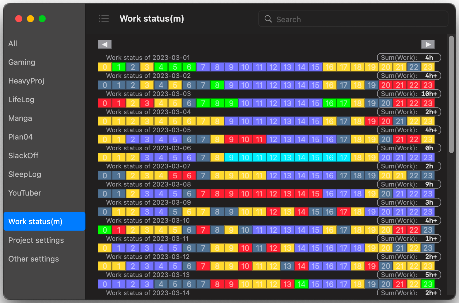Click Sum(Work) 9h badge for 2023-03-08

[409, 184]
